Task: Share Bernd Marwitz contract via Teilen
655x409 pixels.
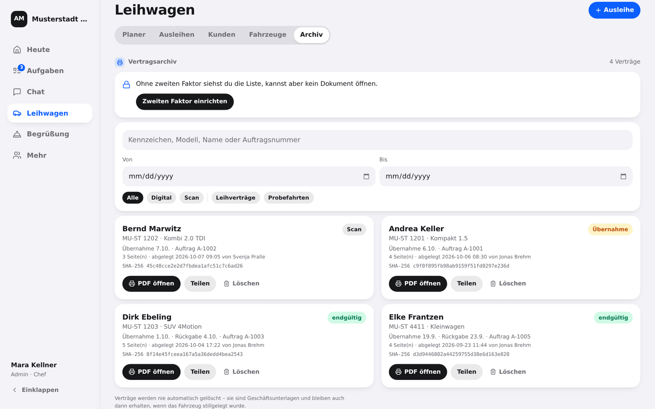Action: 200,283
